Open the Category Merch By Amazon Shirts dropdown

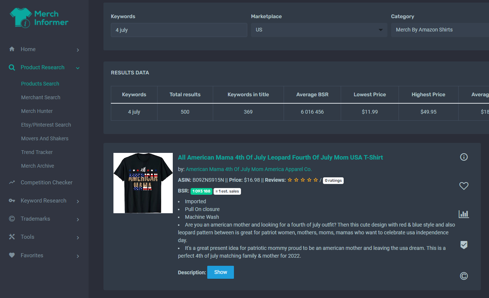[x=440, y=30]
